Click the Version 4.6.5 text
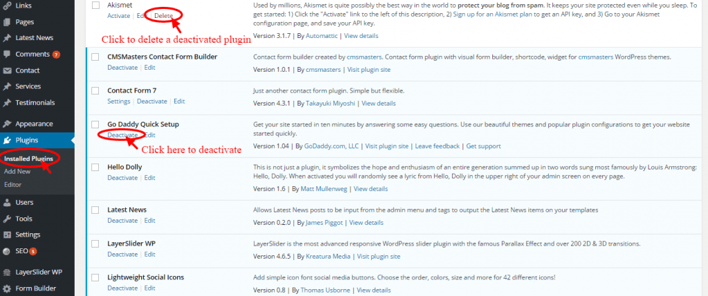 pos(272,257)
